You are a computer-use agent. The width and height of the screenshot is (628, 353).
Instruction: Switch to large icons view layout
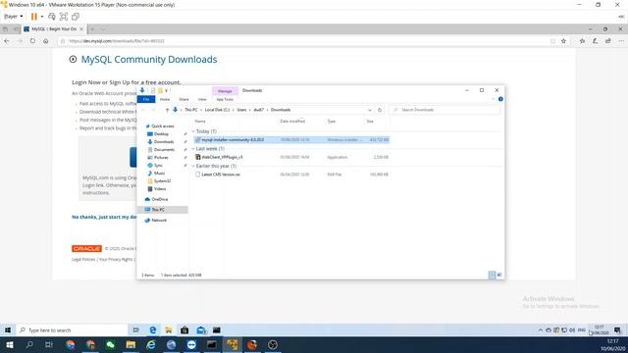(499, 275)
